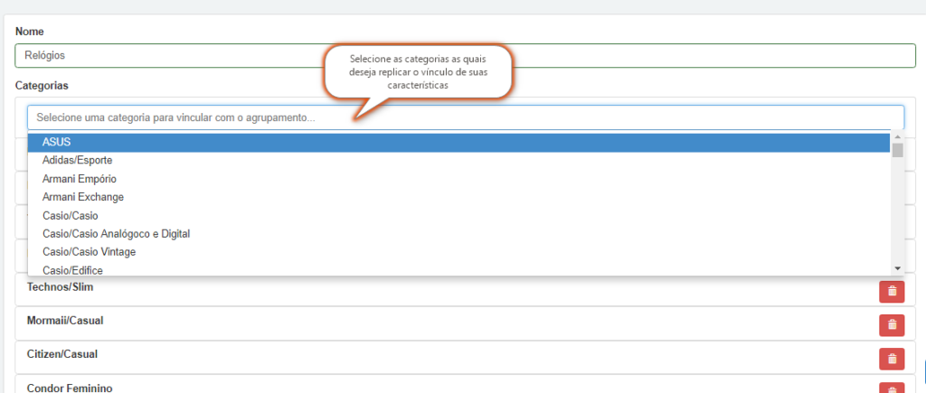
Task: Click the Nome field label
Action: tap(30, 32)
